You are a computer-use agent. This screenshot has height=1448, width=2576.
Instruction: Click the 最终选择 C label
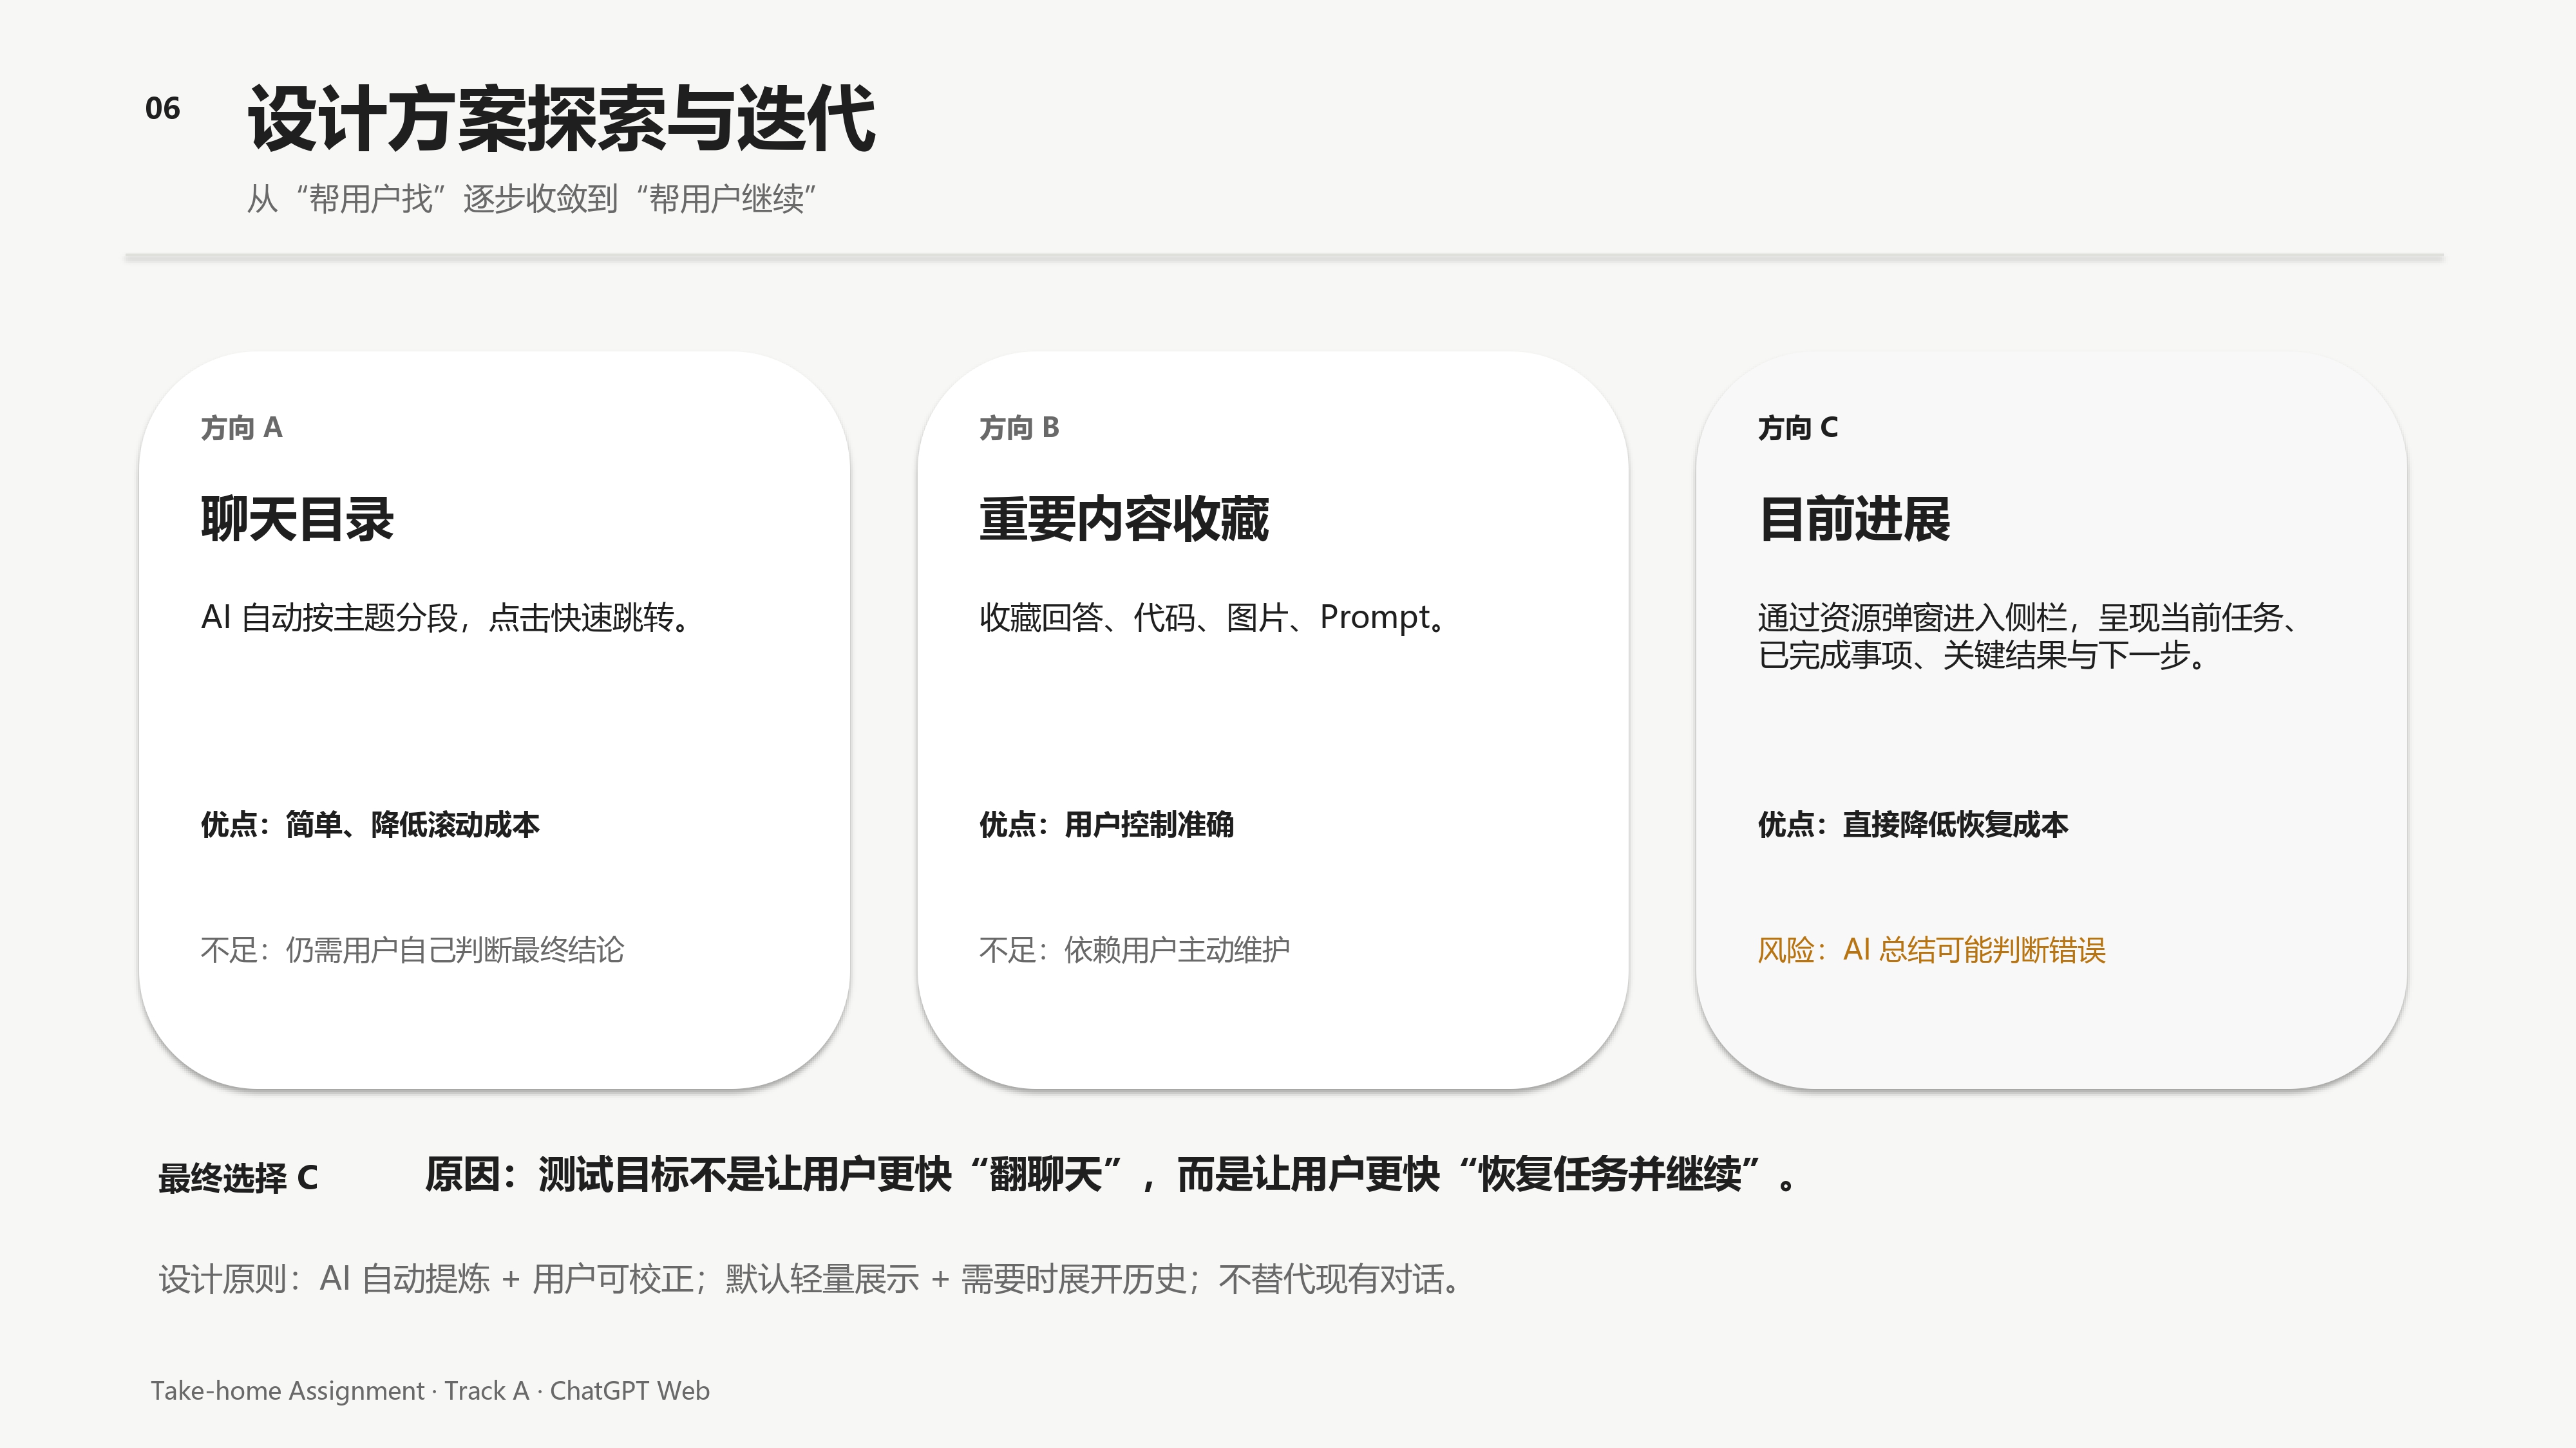(x=238, y=1177)
